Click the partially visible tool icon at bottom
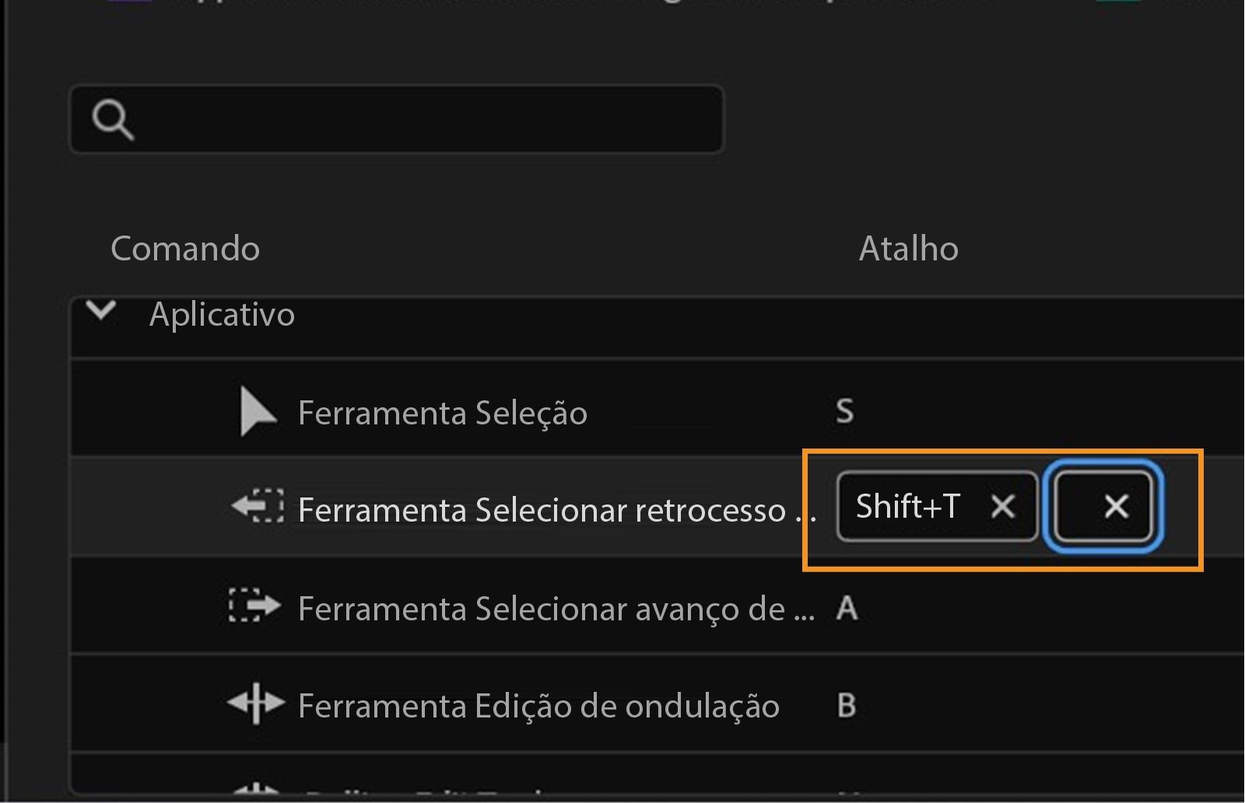 [257, 793]
